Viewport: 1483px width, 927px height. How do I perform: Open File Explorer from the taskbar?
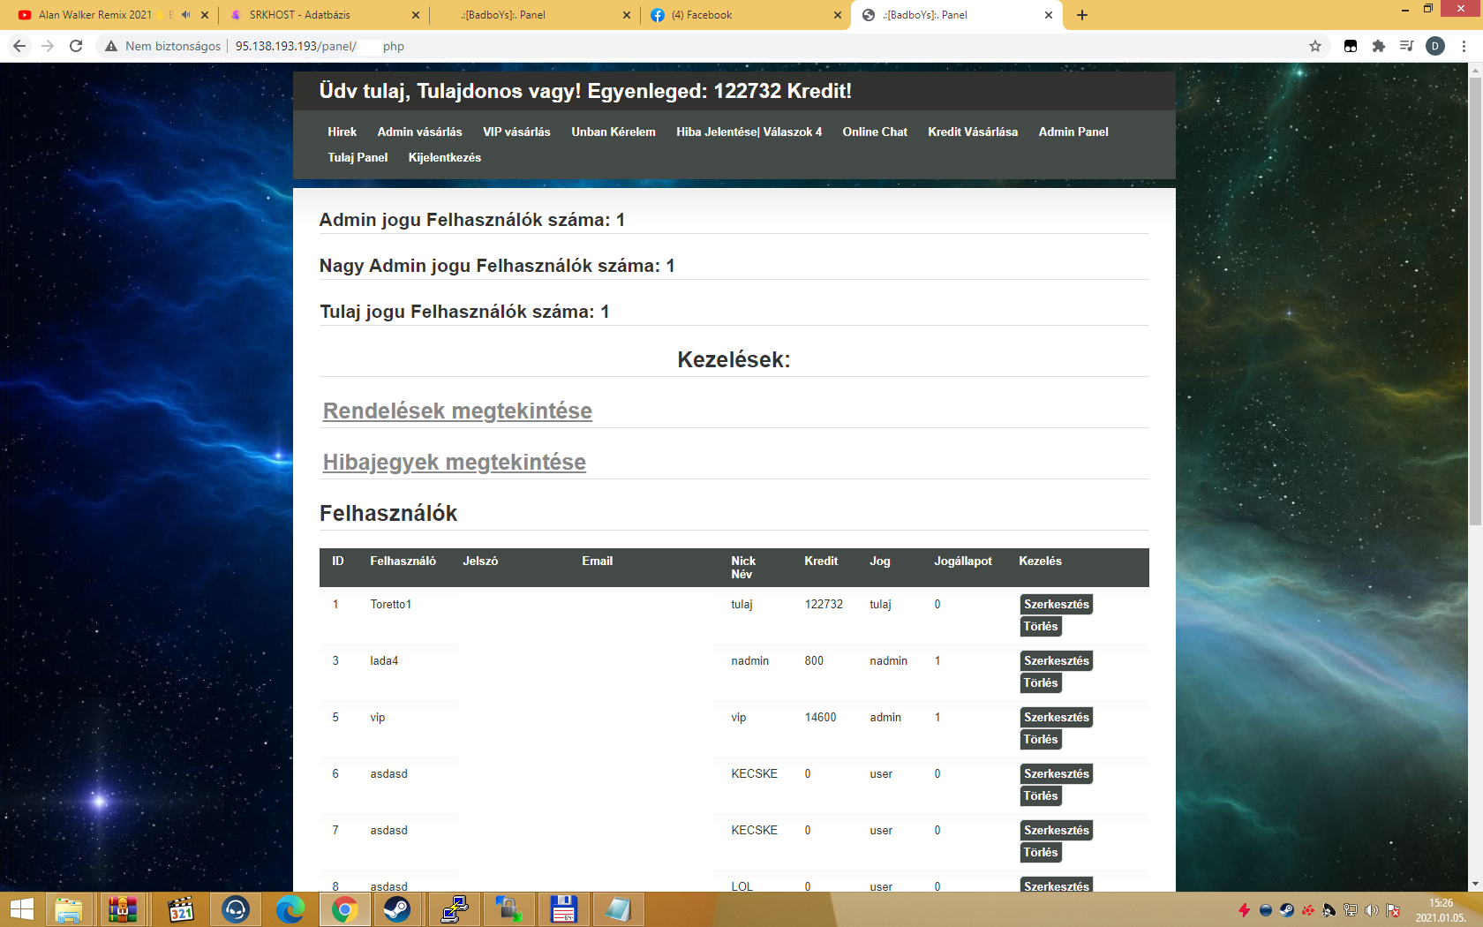click(x=68, y=909)
